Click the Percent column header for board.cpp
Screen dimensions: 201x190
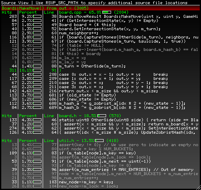tap(28, 12)
